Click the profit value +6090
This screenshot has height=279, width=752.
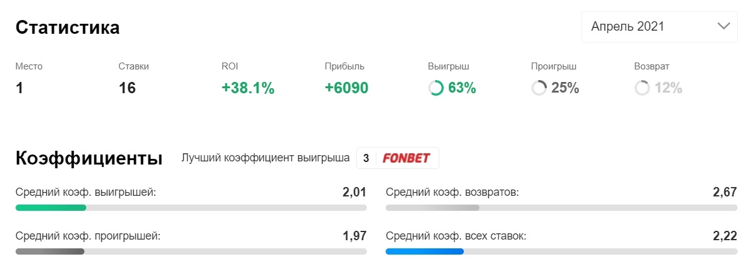tap(346, 88)
